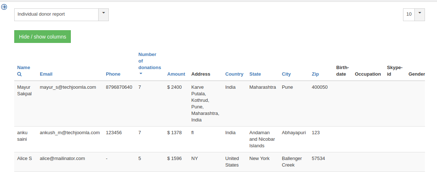Image resolution: width=437 pixels, height=172 pixels.
Task: Click the sort arrow under Number of donations
Action: tap(141, 73)
